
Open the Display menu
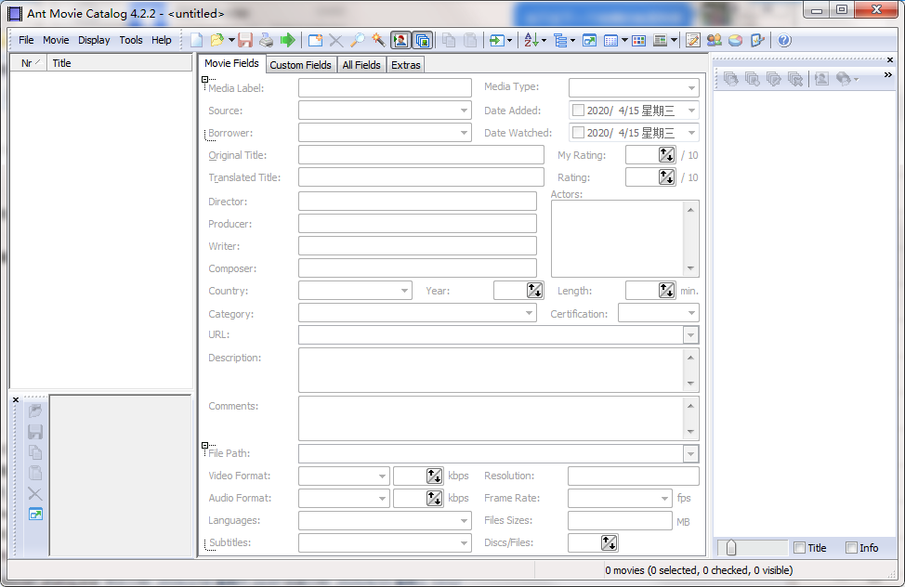(94, 40)
